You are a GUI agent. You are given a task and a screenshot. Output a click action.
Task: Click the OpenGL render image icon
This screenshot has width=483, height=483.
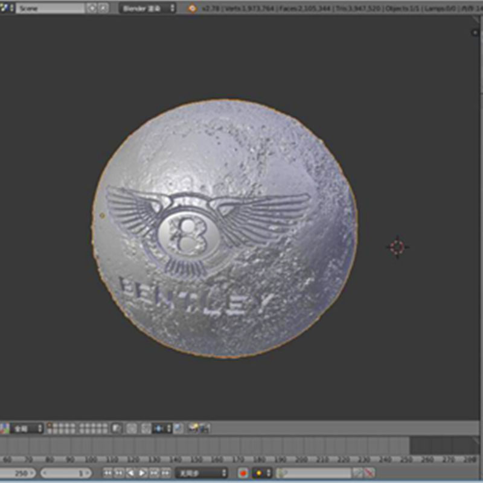pyautogui.click(x=193, y=429)
